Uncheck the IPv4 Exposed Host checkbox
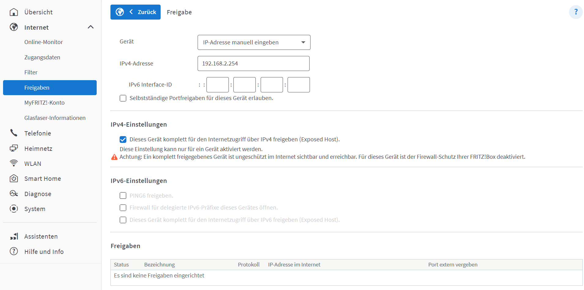The width and height of the screenshot is (584, 290). click(x=123, y=139)
